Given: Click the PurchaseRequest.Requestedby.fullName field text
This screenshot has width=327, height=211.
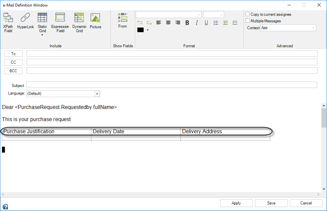Looking at the screenshot, I should coord(66,107).
